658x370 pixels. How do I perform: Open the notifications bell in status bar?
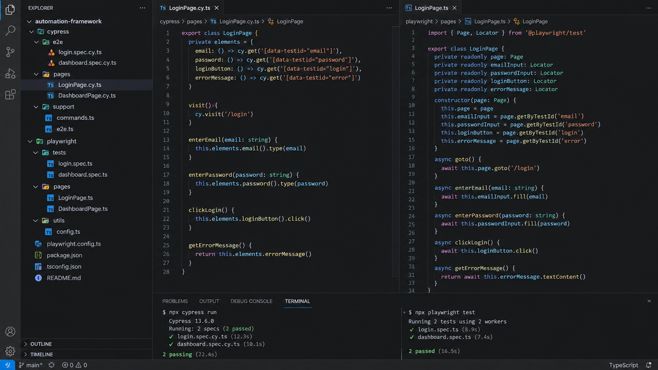click(x=649, y=365)
